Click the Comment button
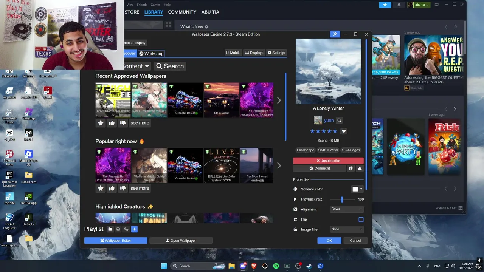This screenshot has height=272, width=484. pos(320,168)
